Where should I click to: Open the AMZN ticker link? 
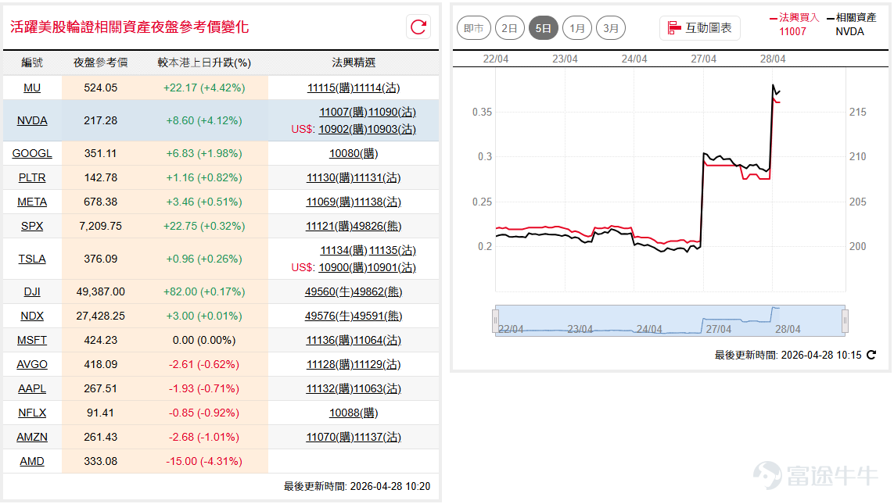tap(32, 438)
